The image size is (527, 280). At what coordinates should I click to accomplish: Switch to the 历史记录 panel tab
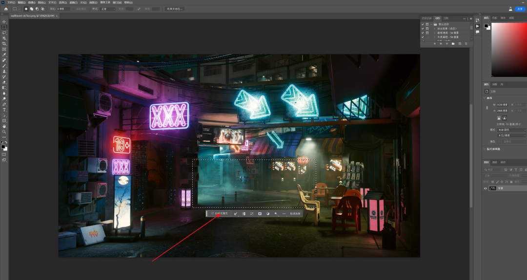point(426,18)
